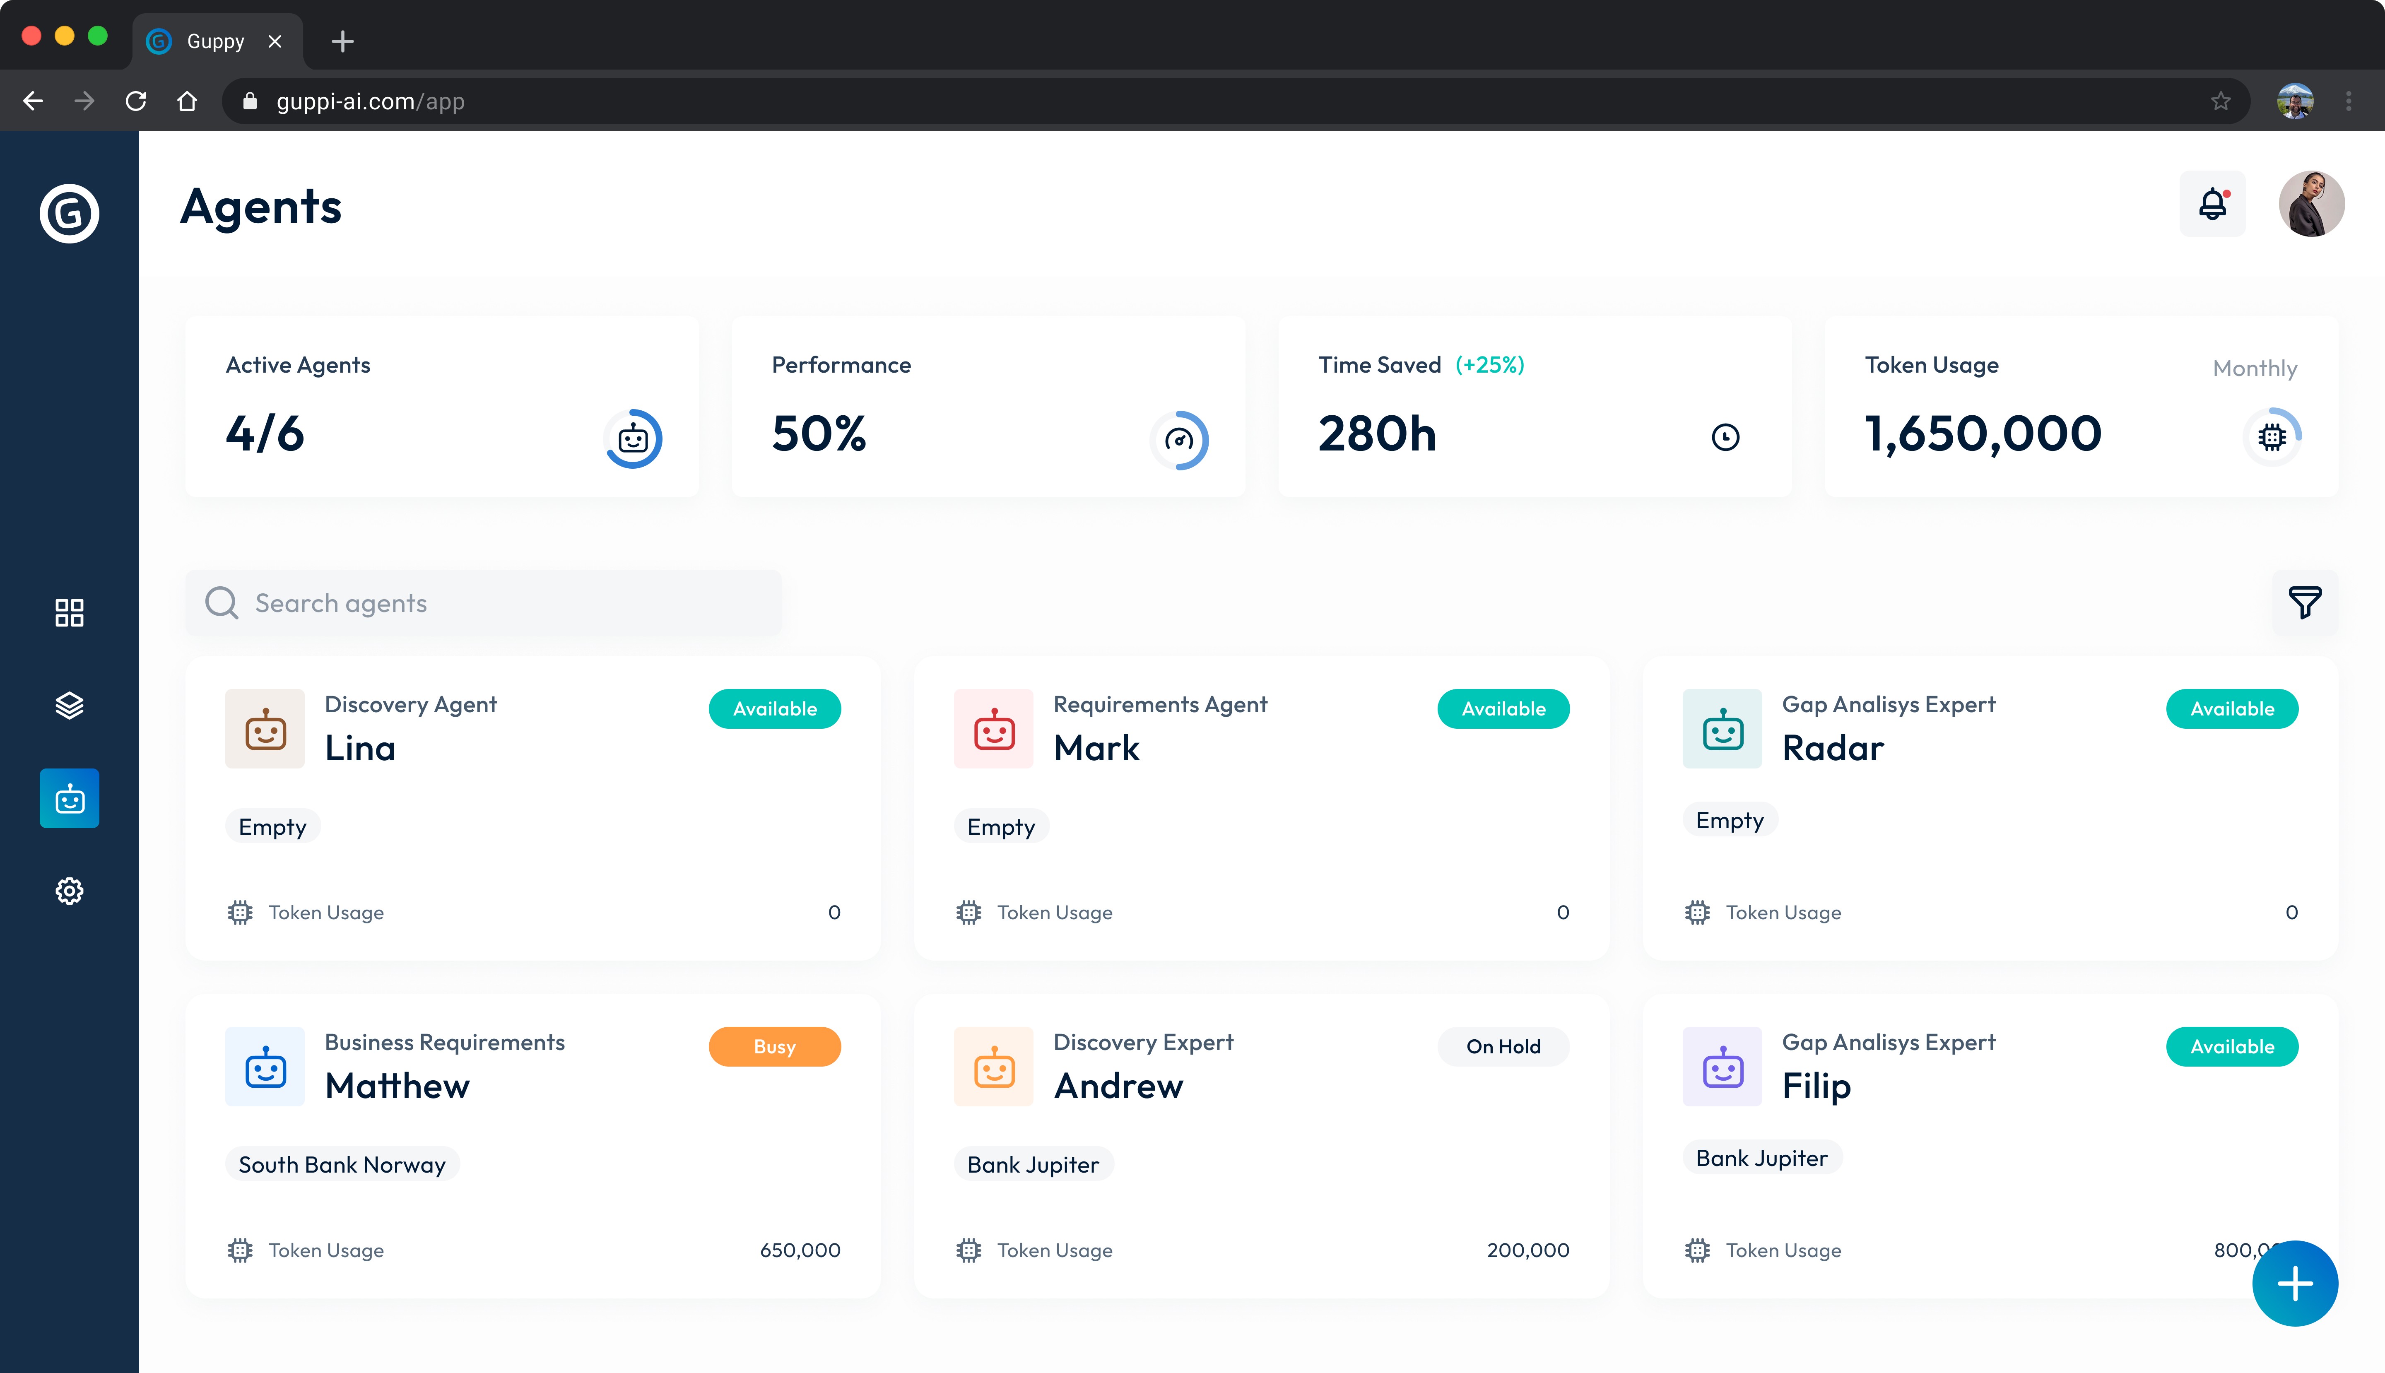The height and width of the screenshot is (1373, 2385).
Task: Reload the page in browser
Action: click(x=136, y=101)
